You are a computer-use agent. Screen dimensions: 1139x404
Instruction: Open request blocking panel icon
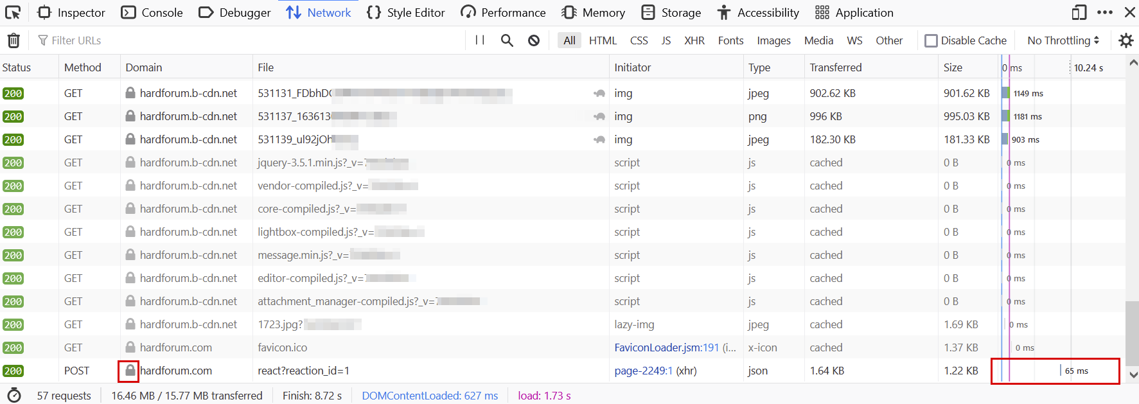534,40
